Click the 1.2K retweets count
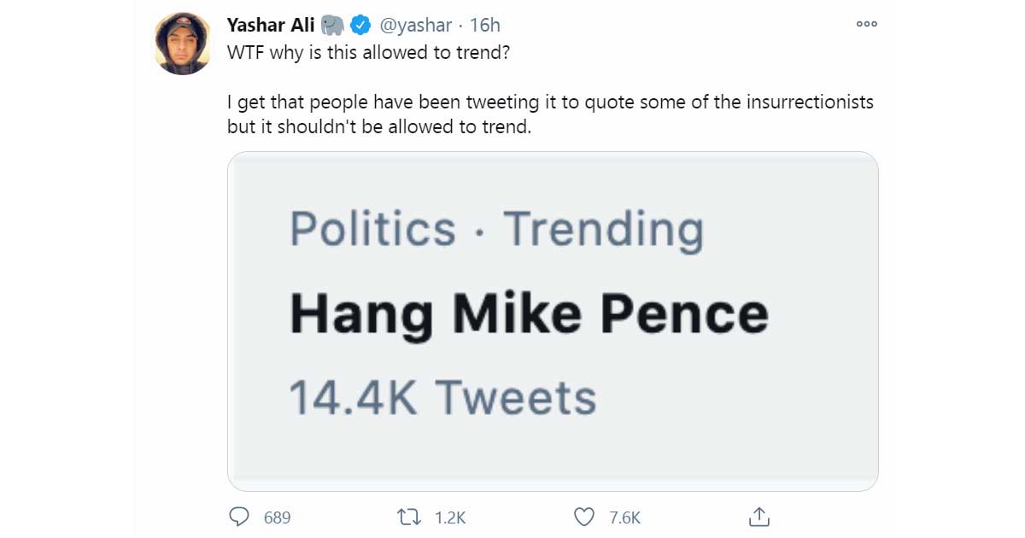Image resolution: width=1025 pixels, height=538 pixels. [x=448, y=518]
